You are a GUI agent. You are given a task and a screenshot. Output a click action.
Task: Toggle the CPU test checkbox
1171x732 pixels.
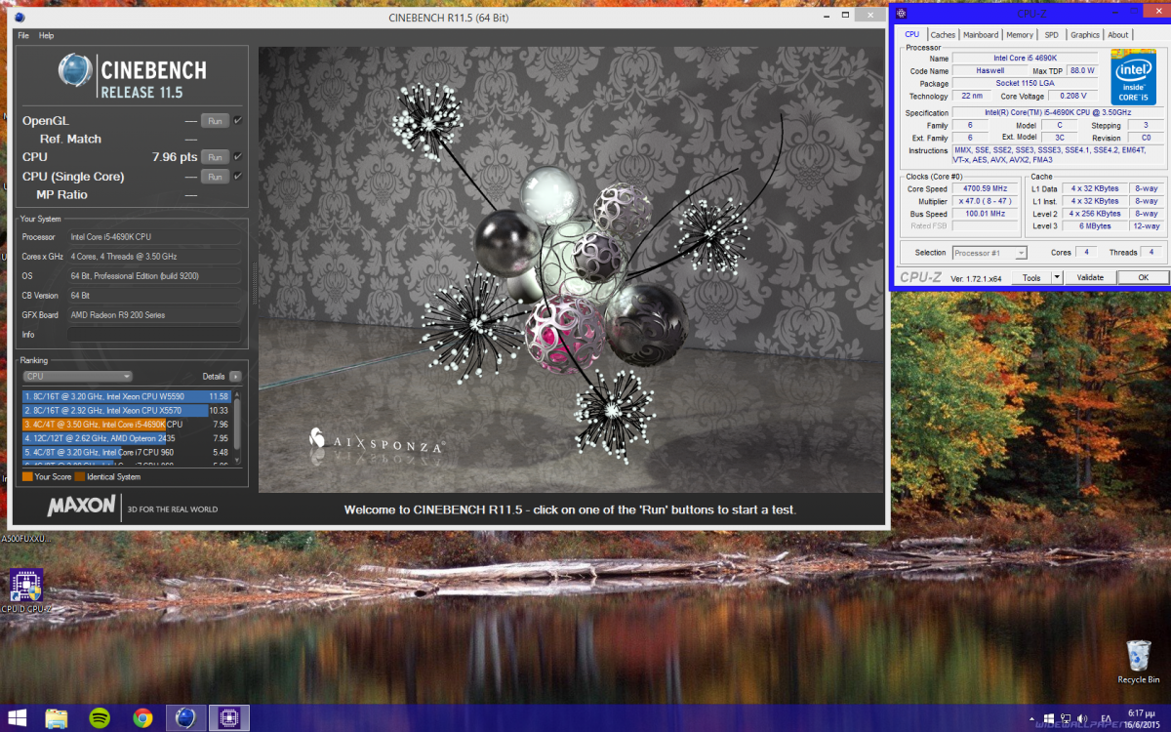[x=237, y=156]
